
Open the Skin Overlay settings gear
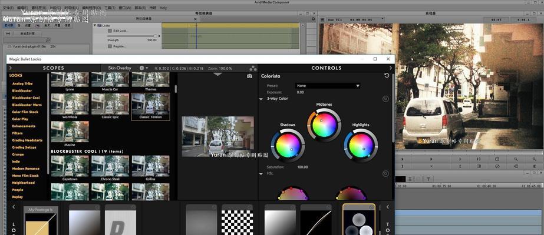click(143, 68)
